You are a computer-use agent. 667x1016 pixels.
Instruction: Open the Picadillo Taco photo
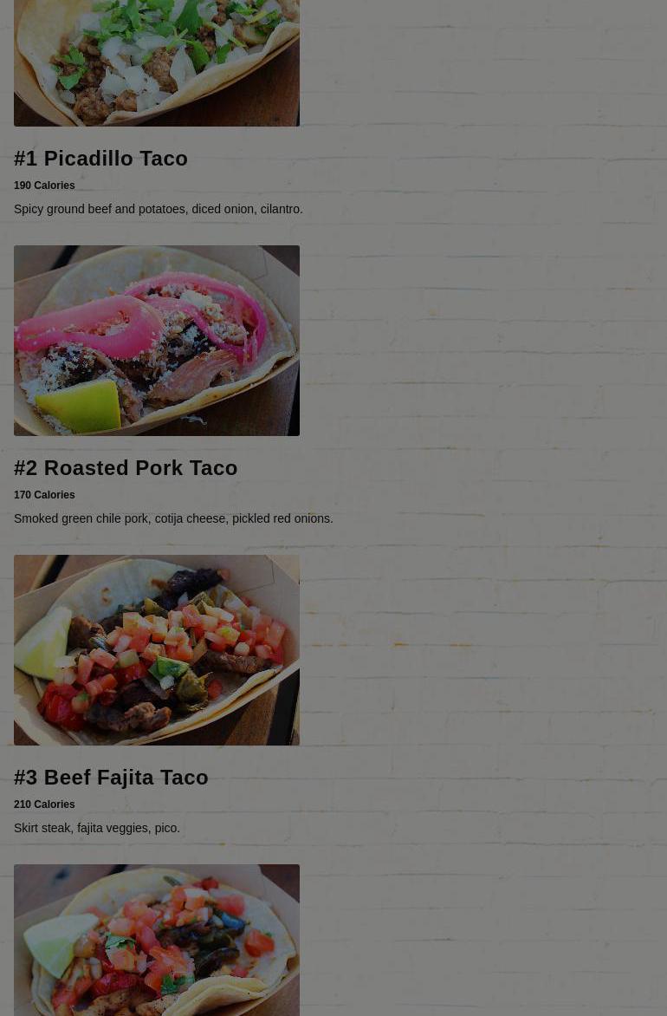click(x=157, y=63)
